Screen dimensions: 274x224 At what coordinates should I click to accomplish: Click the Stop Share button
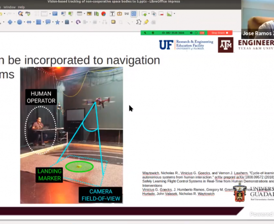[220, 33]
